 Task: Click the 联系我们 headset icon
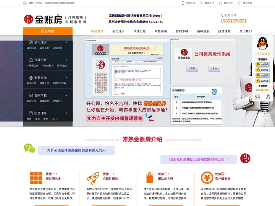[220, 3]
